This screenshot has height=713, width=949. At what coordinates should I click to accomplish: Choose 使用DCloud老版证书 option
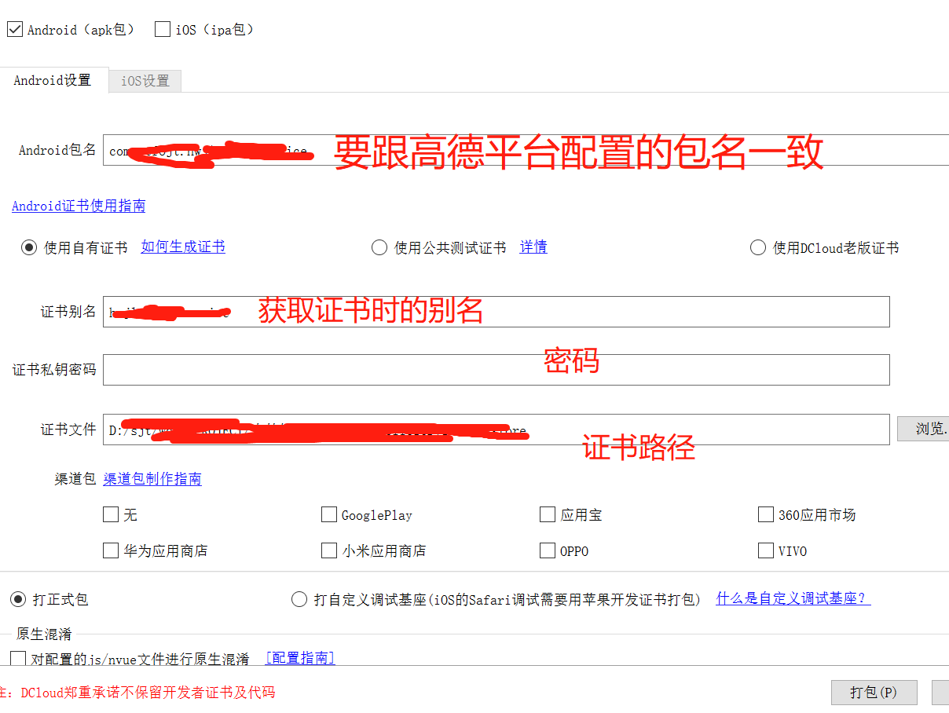[x=758, y=247]
